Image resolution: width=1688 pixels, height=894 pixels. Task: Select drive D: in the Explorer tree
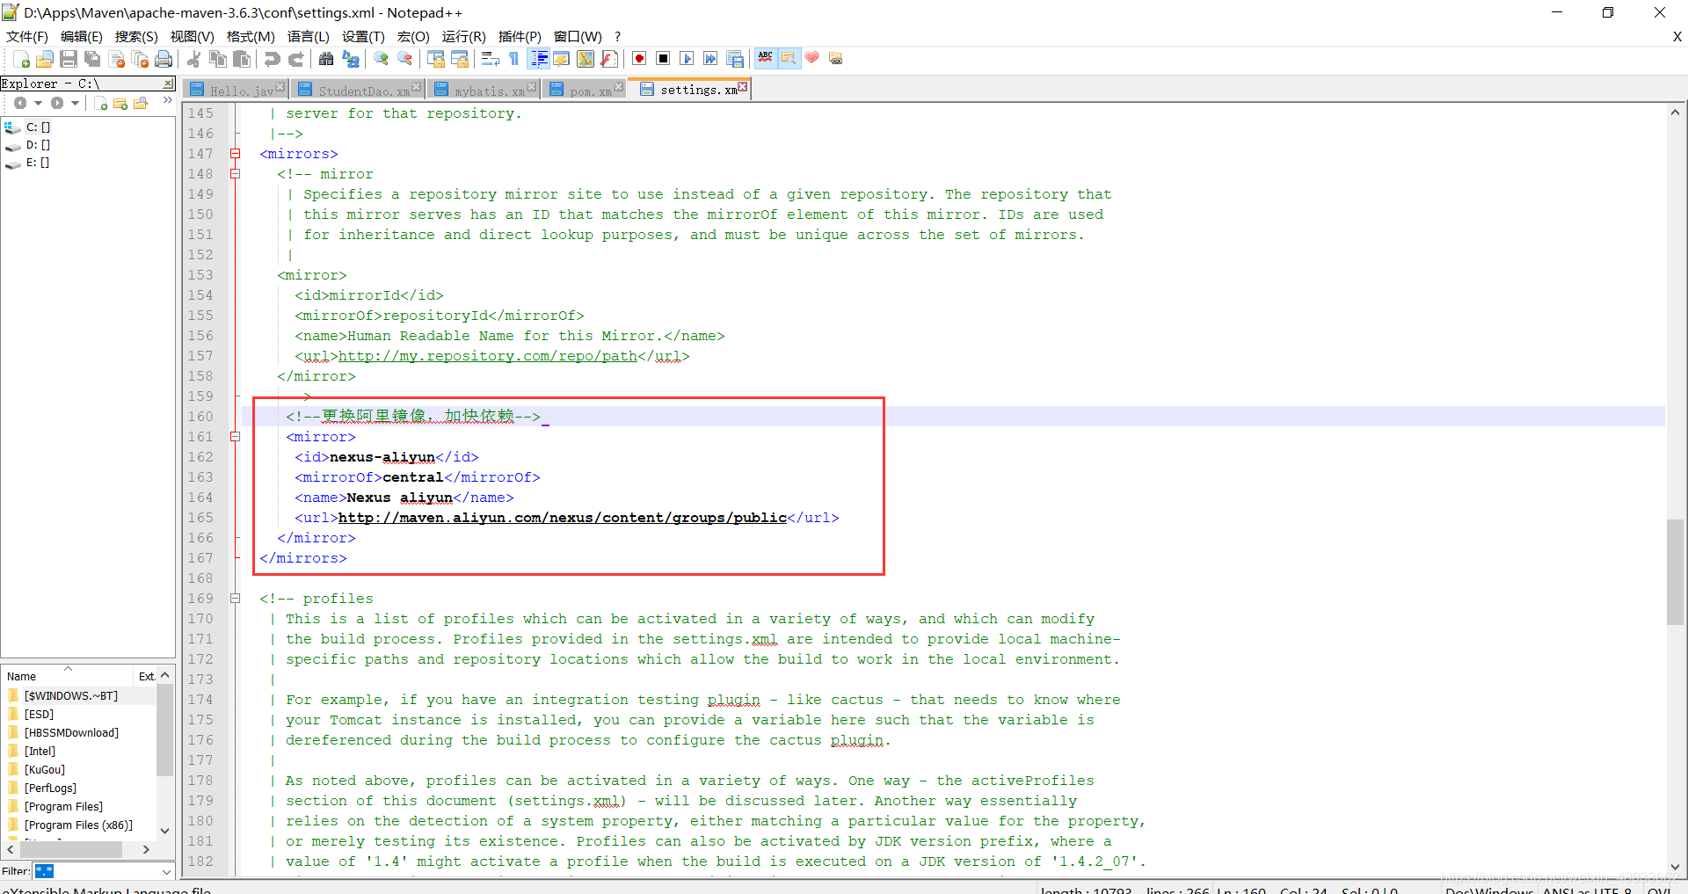tap(38, 144)
